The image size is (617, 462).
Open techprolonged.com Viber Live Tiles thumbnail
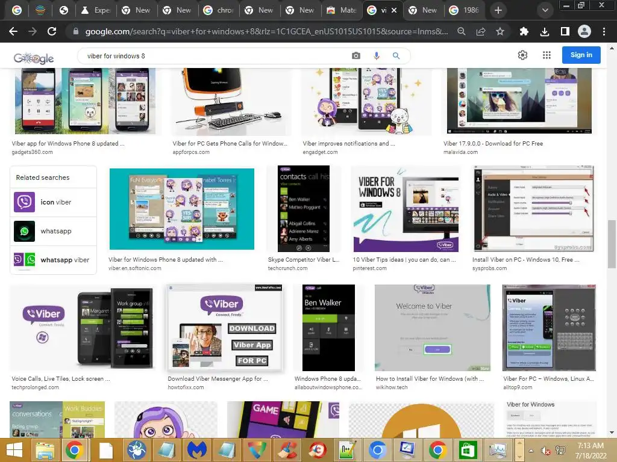(x=83, y=328)
